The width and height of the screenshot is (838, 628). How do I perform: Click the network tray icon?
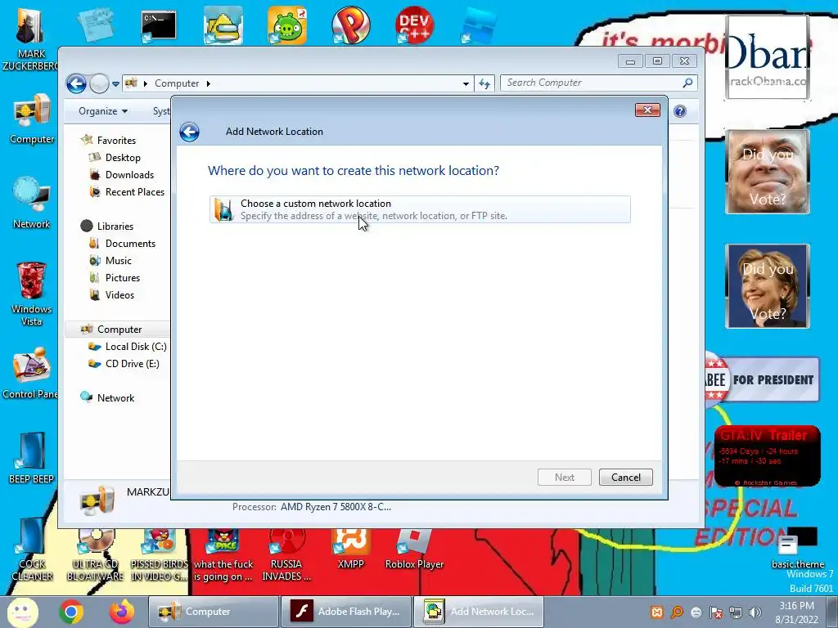click(736, 612)
